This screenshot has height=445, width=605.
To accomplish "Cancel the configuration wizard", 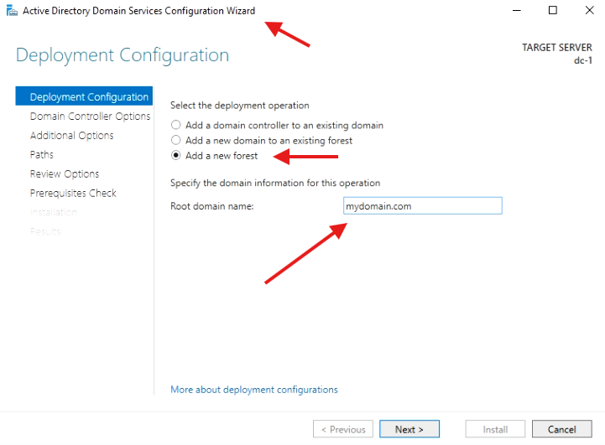I will 562,429.
